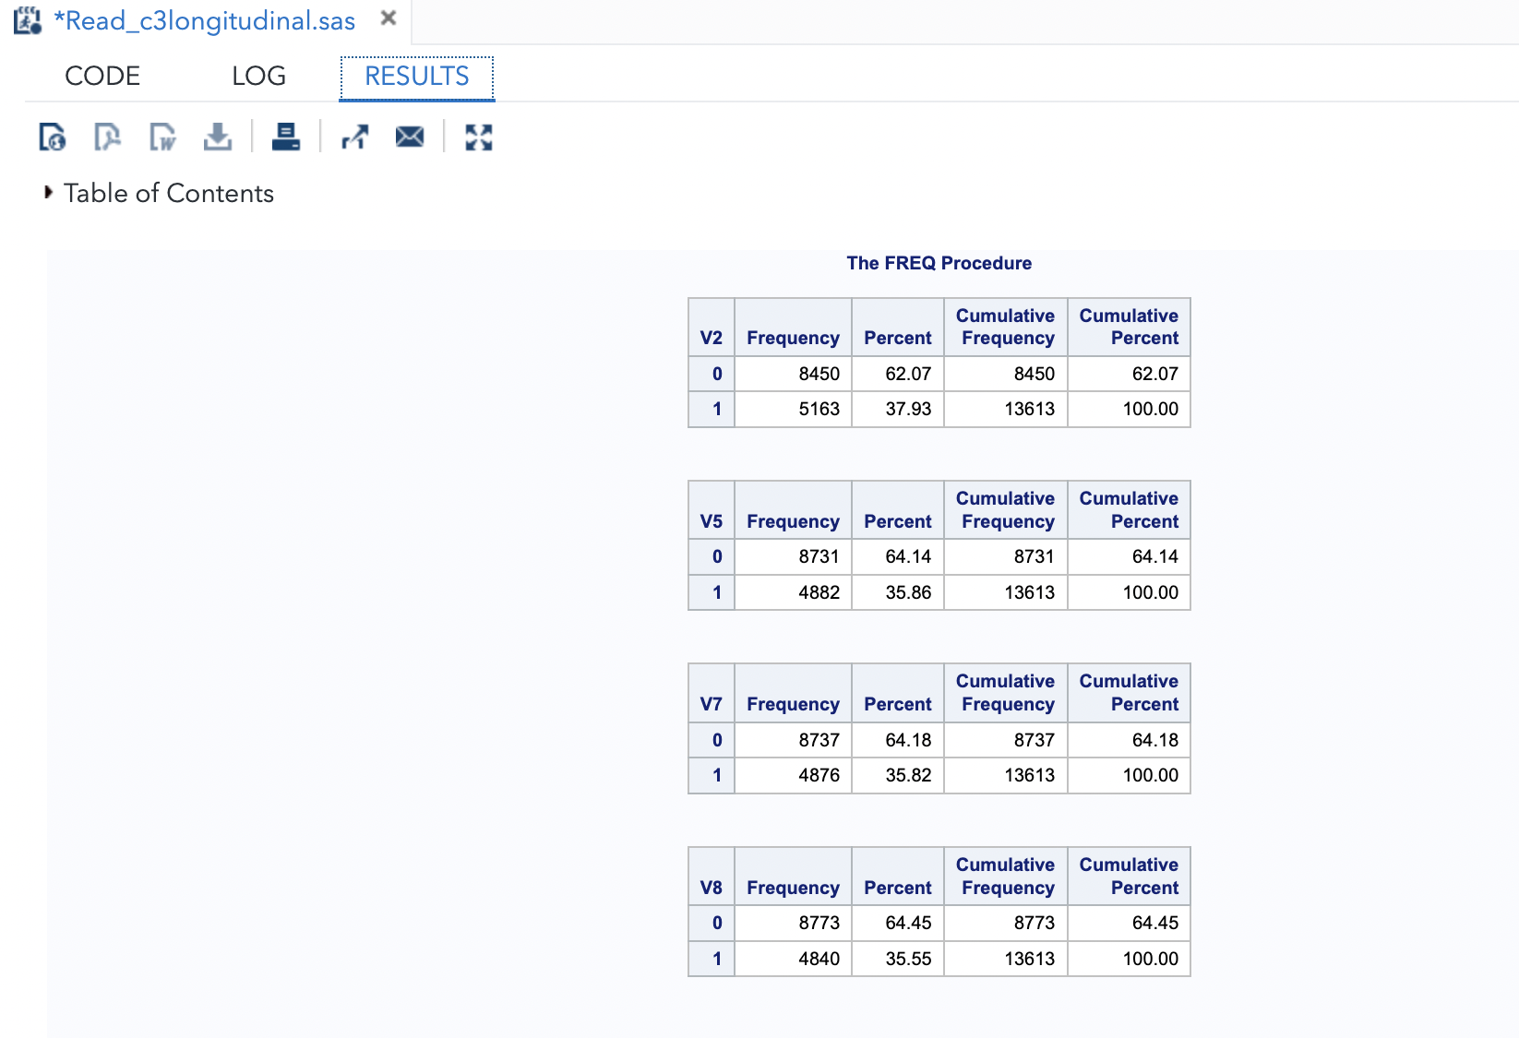Screen dimensions: 1519x1038
Task: Click the V2 table column header
Action: point(712,338)
